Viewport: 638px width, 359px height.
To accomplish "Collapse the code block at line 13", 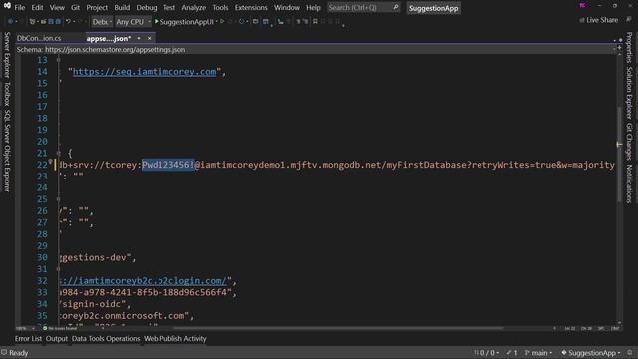I will 58,60.
